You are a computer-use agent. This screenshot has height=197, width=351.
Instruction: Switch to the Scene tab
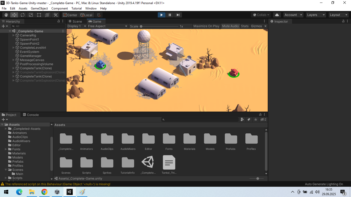point(75,21)
